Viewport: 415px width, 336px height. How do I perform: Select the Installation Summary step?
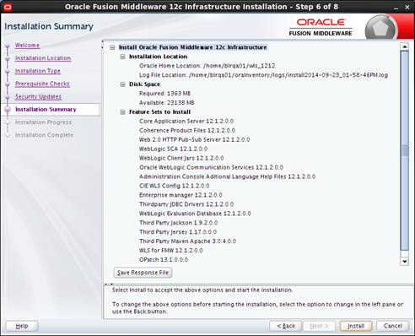pos(46,110)
